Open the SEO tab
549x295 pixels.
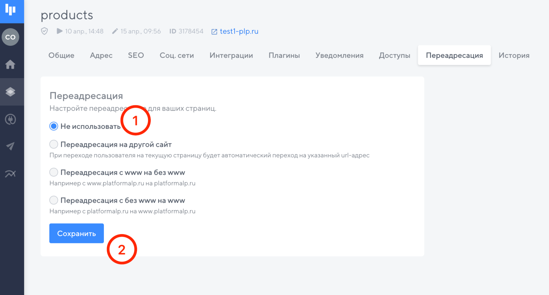click(136, 55)
